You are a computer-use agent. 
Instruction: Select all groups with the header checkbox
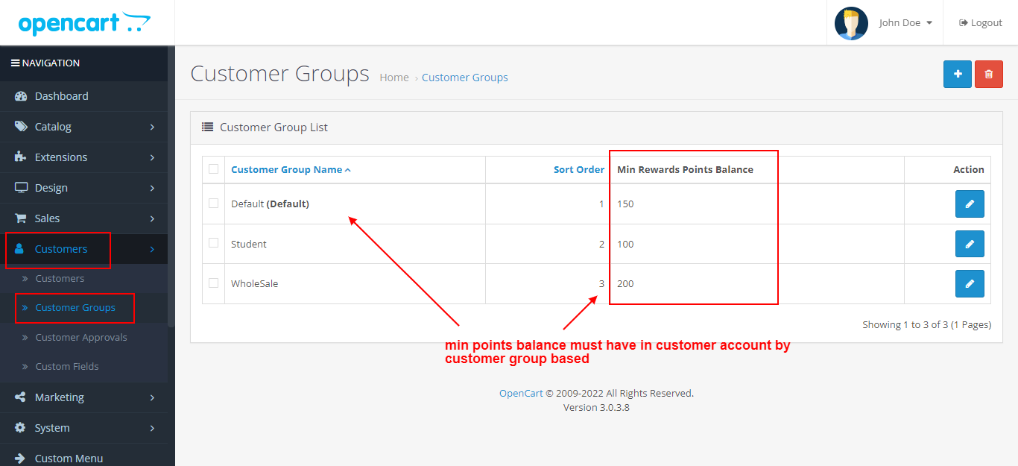213,169
